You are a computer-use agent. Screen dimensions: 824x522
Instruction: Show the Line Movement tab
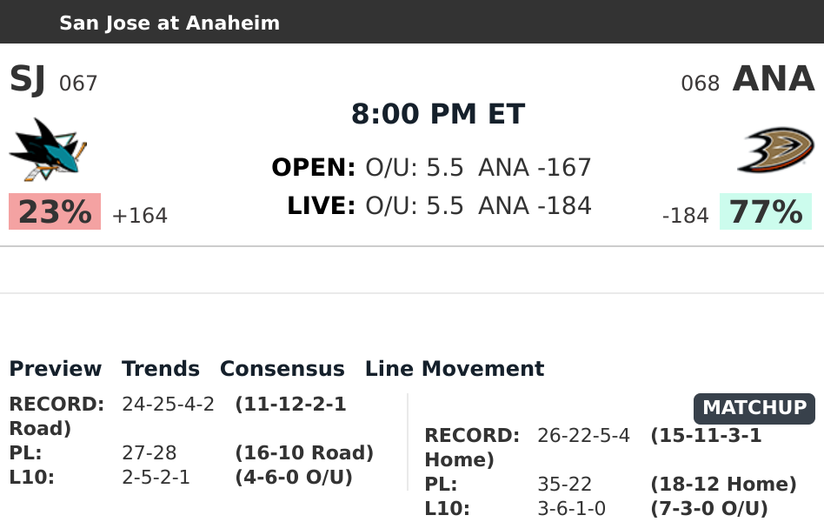click(x=455, y=369)
